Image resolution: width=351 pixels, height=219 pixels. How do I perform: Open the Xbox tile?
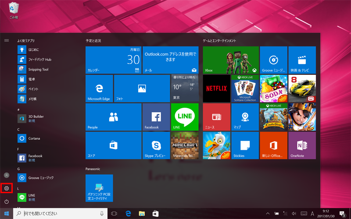tap(231, 60)
